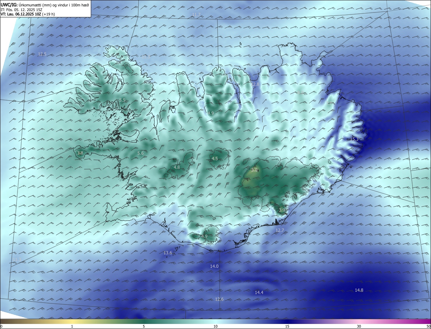Click the 4.8 value label on the map
Viewport: 431px width, 329px height.
pos(177,167)
